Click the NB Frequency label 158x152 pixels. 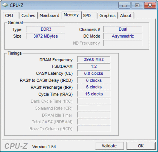tap(86, 43)
